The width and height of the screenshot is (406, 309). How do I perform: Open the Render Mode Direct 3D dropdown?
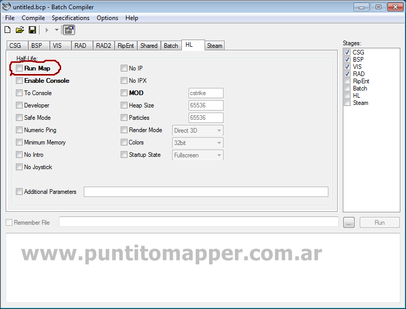coord(197,130)
